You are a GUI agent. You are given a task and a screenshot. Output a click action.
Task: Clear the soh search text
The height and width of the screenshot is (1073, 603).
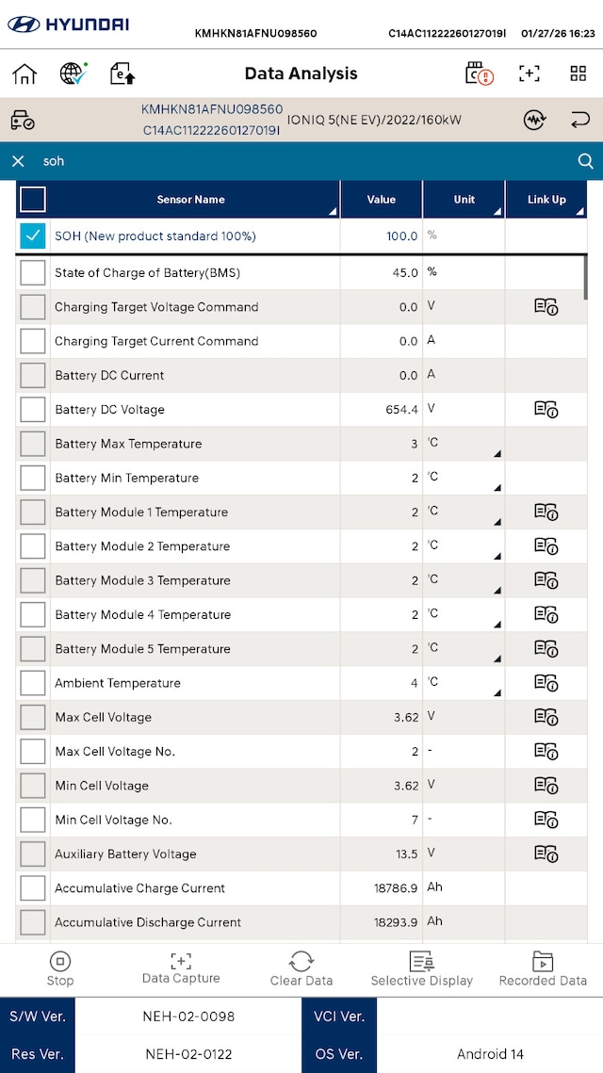pyautogui.click(x=18, y=161)
